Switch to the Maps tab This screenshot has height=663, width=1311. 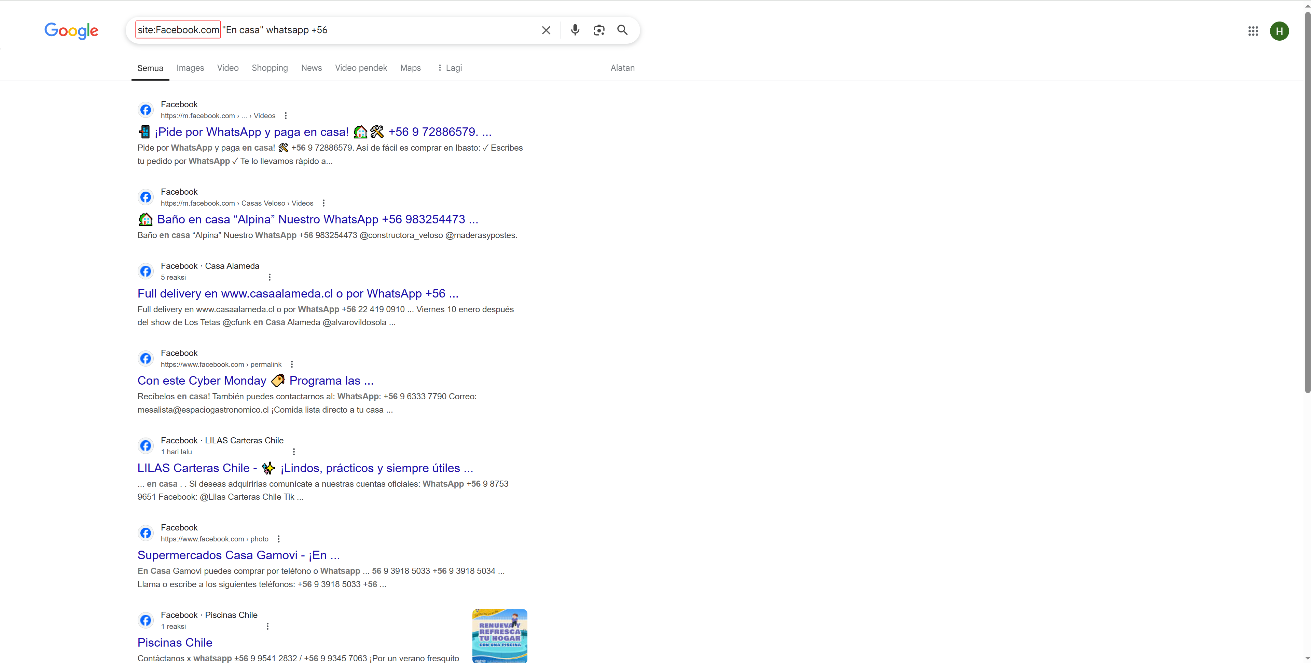(410, 68)
